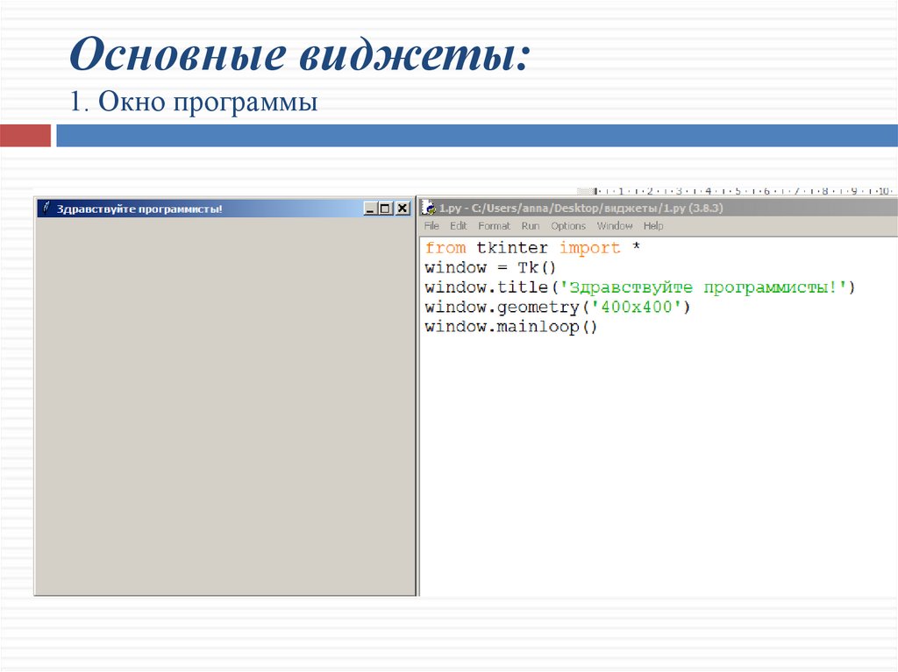
Task: Click the Tk feather icon in title bar
Action: coord(47,208)
